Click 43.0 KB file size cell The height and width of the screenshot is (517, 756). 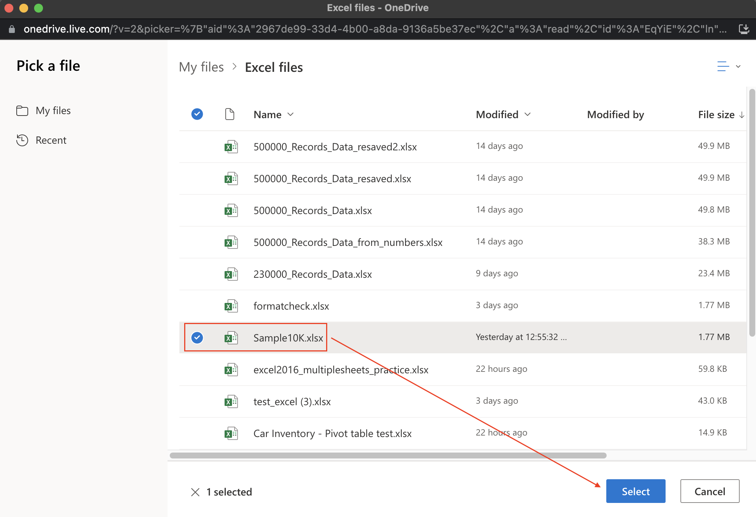point(712,401)
